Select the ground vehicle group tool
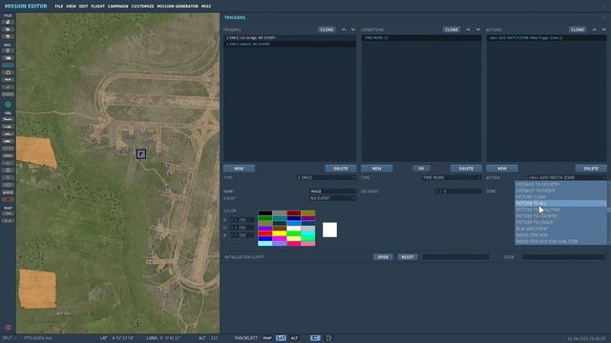 coord(8,141)
